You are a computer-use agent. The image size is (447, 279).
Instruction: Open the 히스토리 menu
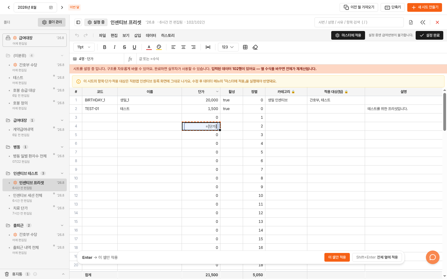(x=168, y=35)
